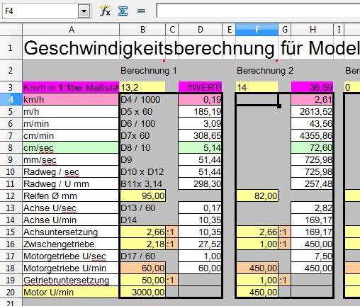Select the green cell with 72,60
Viewport: 360px width, 306px height.
312,148
